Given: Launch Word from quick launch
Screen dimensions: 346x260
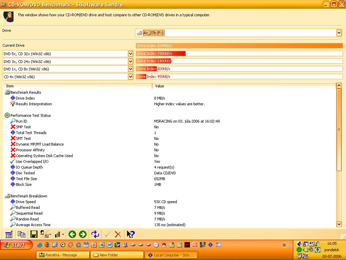Looking at the screenshot, I should click(x=109, y=245).
